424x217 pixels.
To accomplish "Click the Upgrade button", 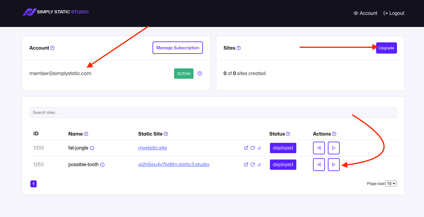I will [x=386, y=48].
